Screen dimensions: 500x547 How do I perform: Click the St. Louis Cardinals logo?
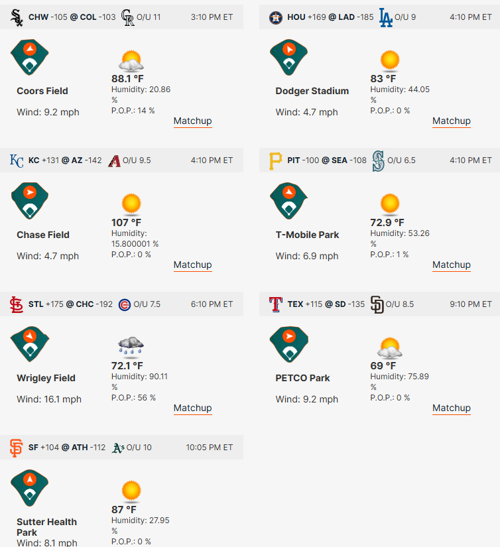point(17,304)
